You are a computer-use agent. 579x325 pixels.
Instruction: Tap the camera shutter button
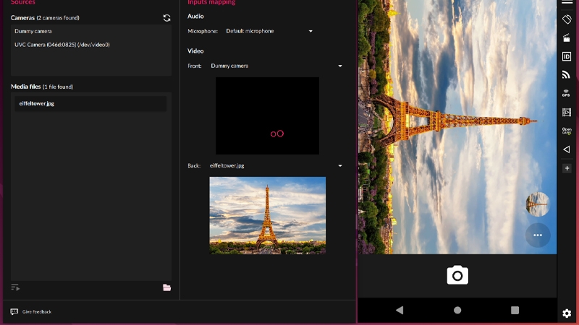(457, 275)
